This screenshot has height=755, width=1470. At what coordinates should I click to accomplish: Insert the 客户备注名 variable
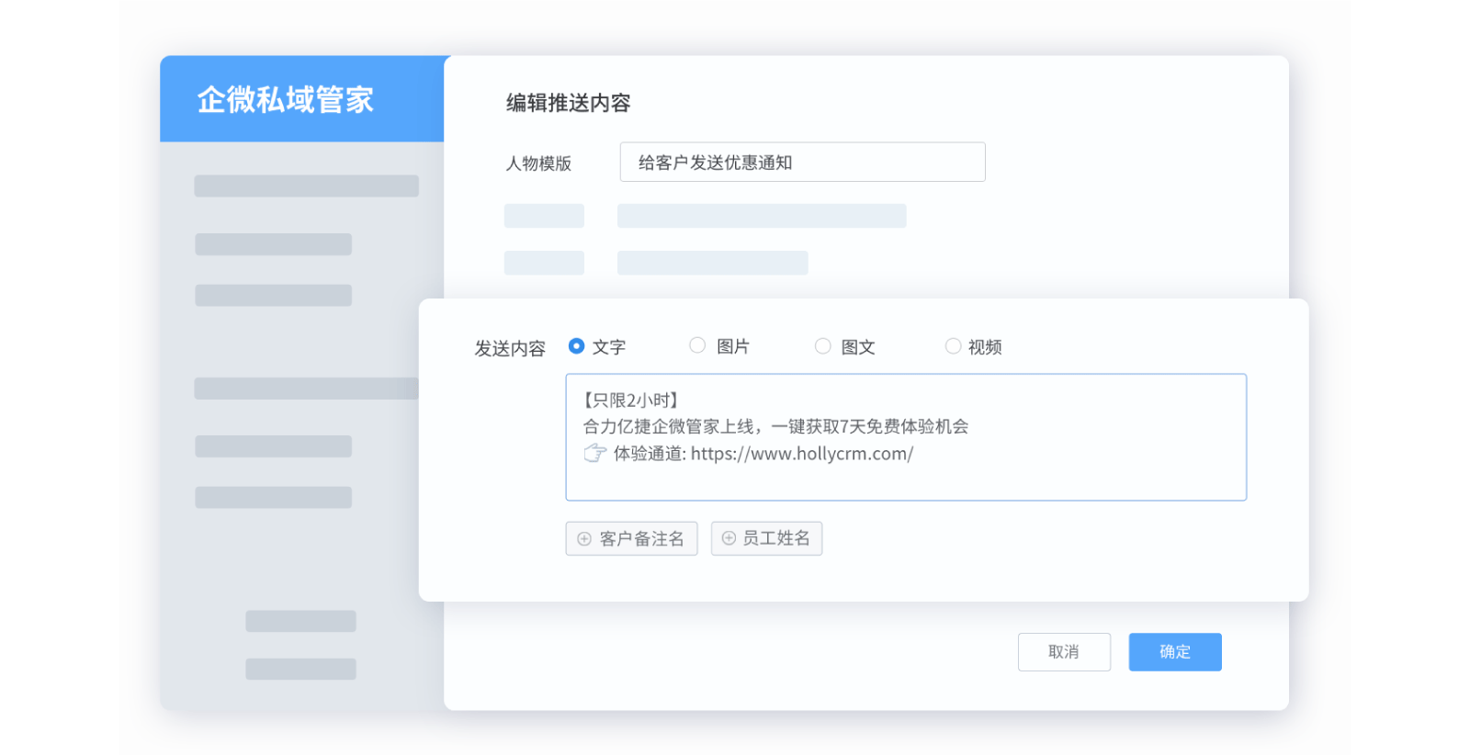pos(631,538)
